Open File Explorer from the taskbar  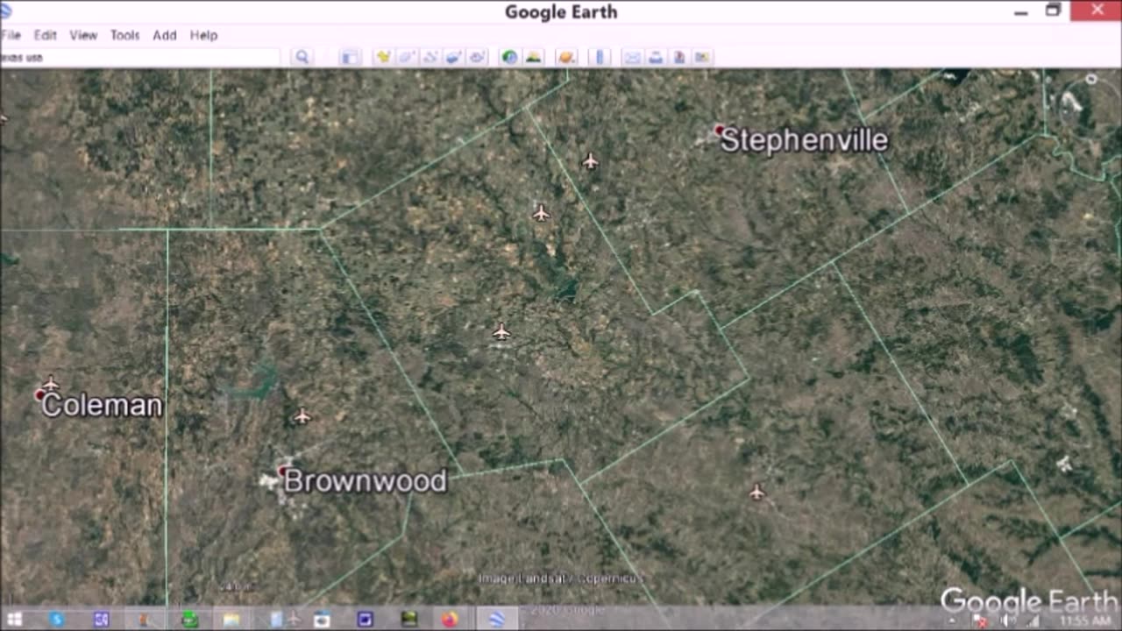pos(231,620)
